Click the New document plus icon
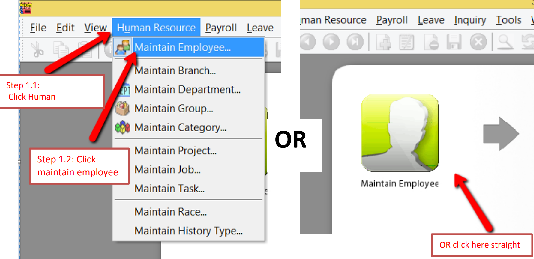The height and width of the screenshot is (259, 534). (x=384, y=42)
